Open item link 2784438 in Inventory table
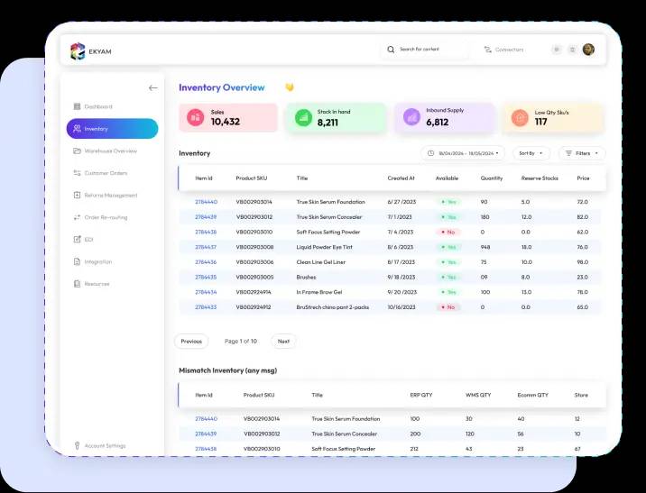 (206, 233)
